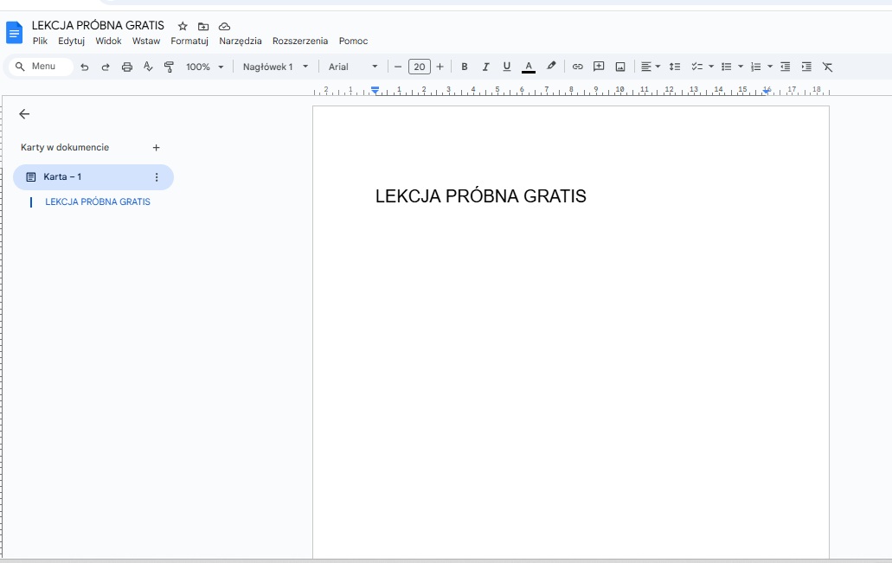The height and width of the screenshot is (563, 892).
Task: Click the move to folder icon
Action: pyautogui.click(x=203, y=26)
